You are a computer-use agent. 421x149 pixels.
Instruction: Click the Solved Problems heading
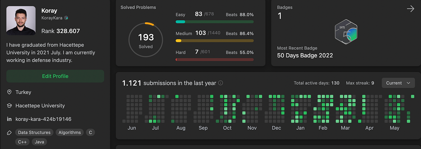click(138, 7)
